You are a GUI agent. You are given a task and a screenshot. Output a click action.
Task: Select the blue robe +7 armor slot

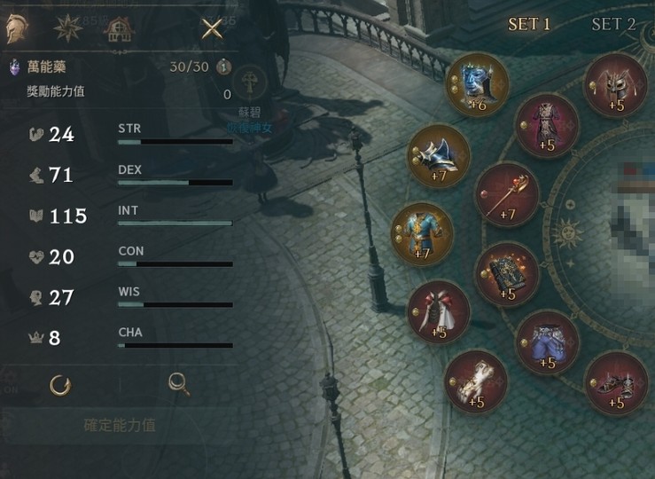pos(422,234)
